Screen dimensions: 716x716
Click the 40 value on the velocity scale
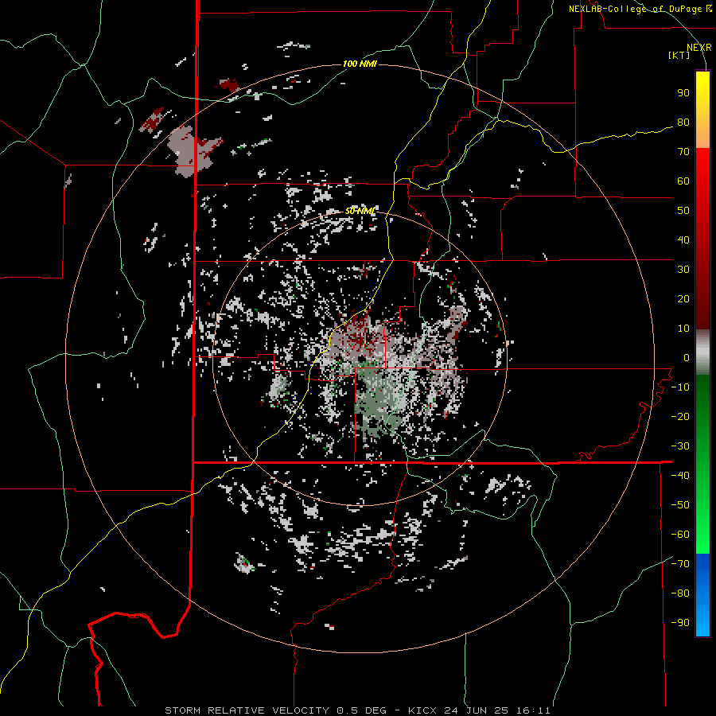[x=683, y=240]
